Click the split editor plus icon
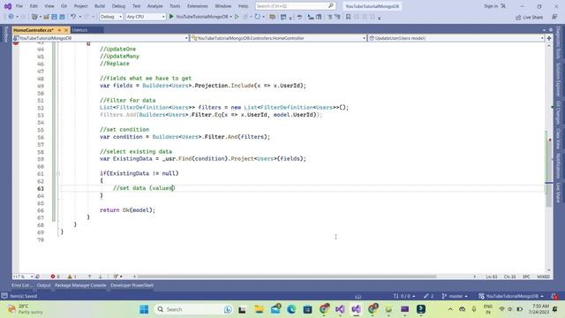Viewport: 565px width, 318px height. click(x=549, y=38)
